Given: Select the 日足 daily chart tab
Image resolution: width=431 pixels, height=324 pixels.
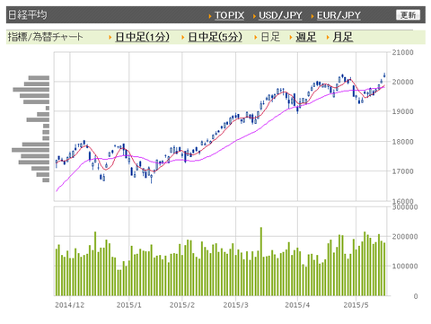Looking at the screenshot, I should (270, 37).
